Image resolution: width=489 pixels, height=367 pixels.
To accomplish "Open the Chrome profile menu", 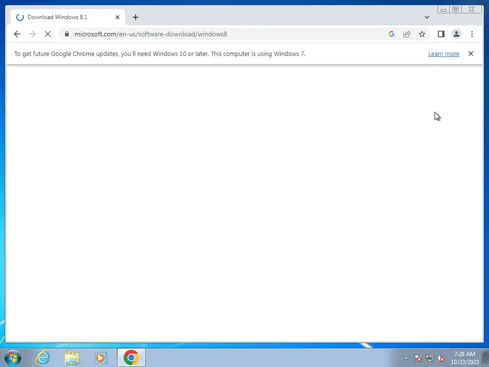I will (x=456, y=34).
